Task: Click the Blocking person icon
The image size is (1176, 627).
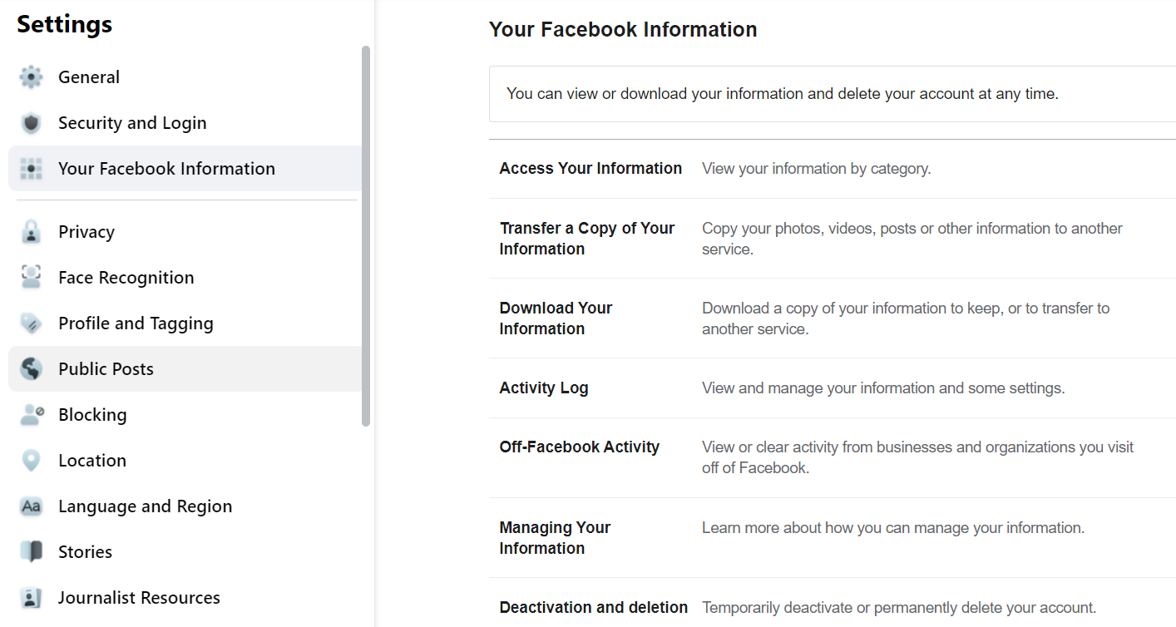Action: (x=31, y=415)
